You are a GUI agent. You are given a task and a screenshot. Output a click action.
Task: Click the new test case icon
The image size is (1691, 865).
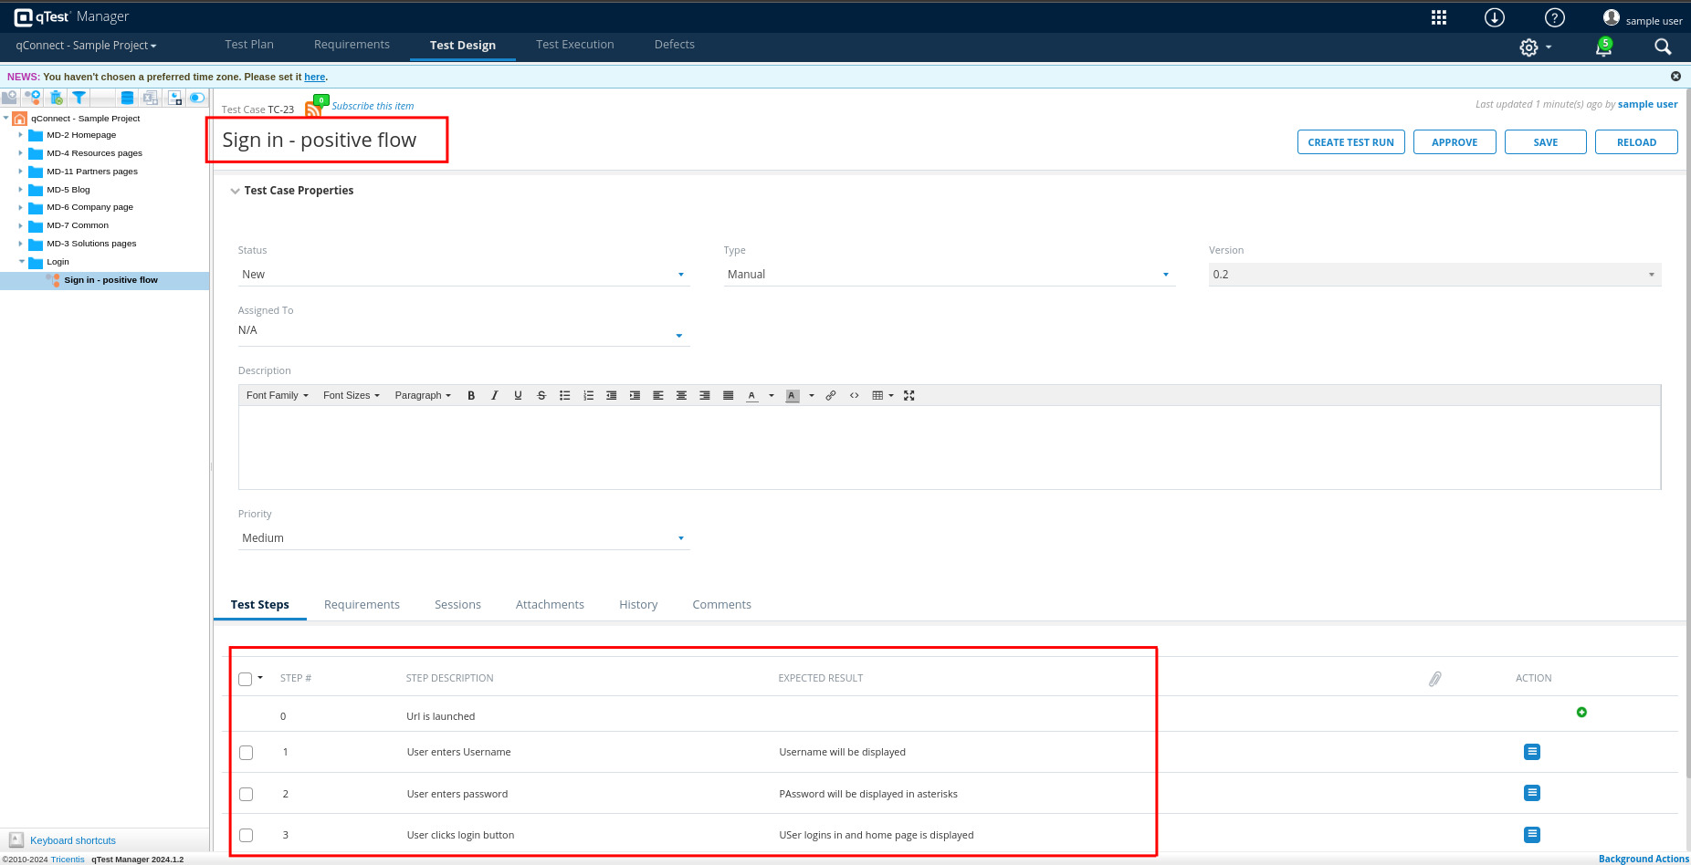click(x=33, y=98)
